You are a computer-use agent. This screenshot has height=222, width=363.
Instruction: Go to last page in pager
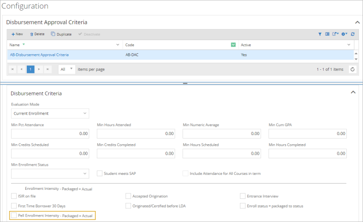point(48,69)
